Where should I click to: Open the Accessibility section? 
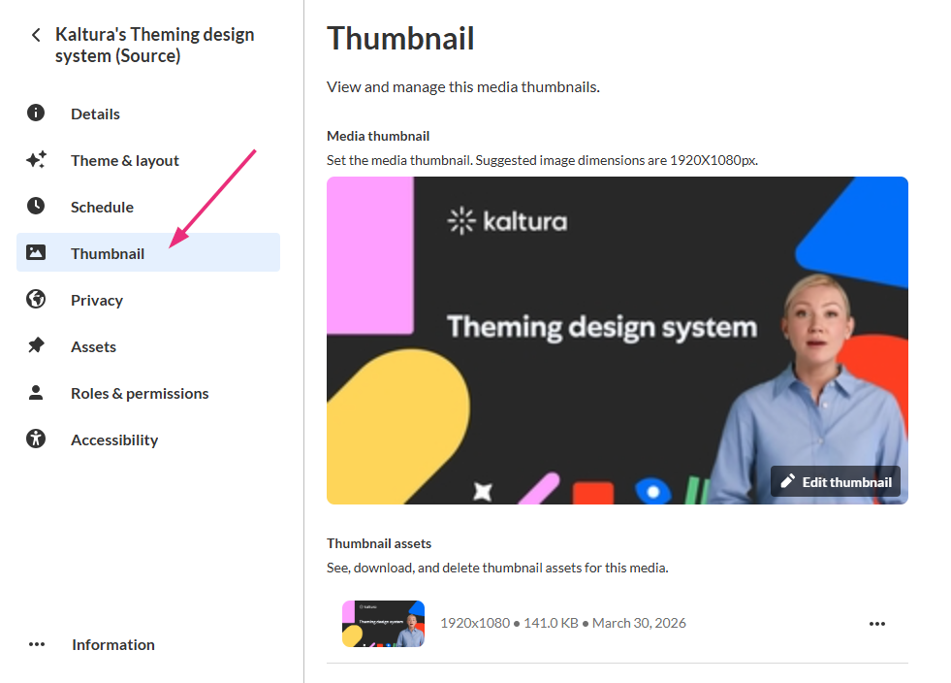point(148,439)
